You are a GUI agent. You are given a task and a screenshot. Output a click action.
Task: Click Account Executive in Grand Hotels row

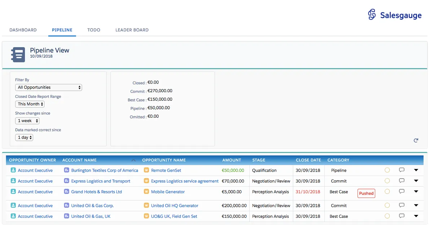pos(35,192)
